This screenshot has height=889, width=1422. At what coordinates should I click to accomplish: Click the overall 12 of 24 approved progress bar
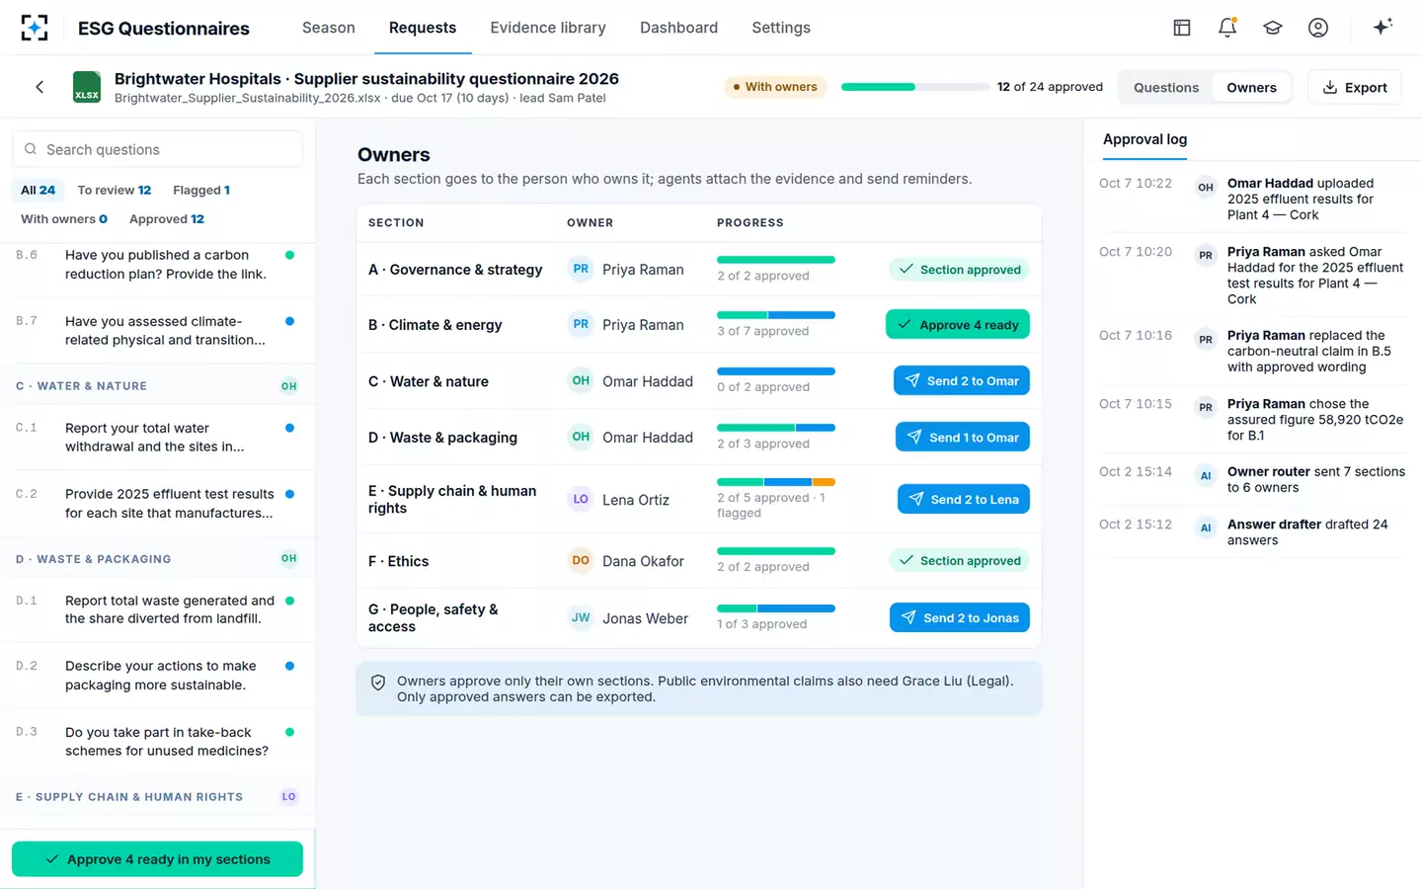914,87
